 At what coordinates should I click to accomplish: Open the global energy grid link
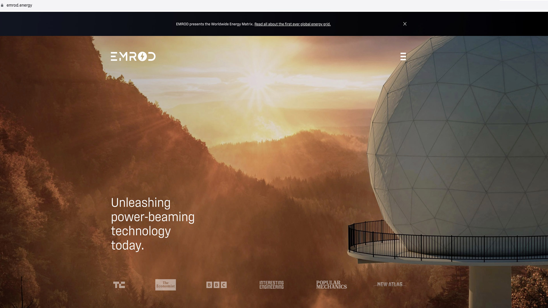(292, 24)
